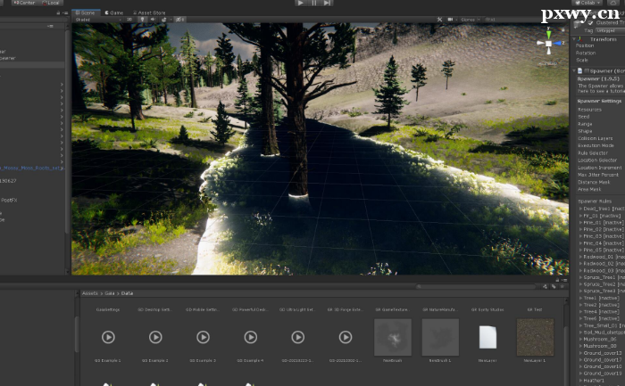625x386 pixels.
Task: Click the Project search-by-label icon
Action: pos(554,286)
